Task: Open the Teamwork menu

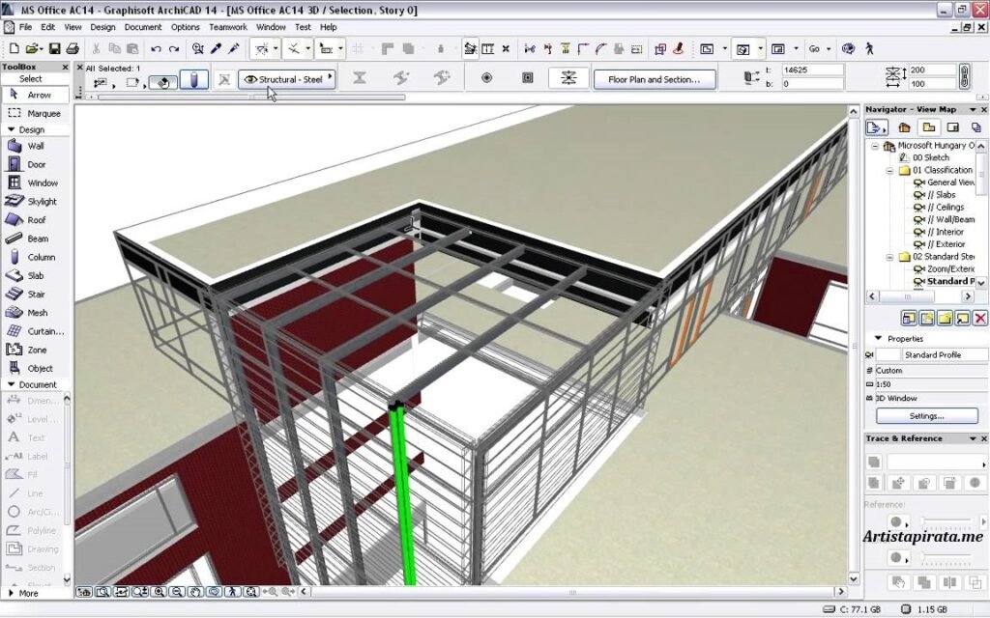Action: click(228, 27)
